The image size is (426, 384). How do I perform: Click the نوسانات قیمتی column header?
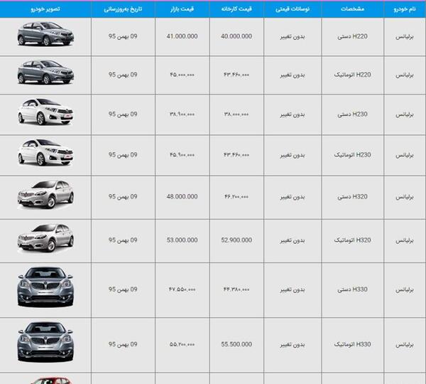[293, 9]
